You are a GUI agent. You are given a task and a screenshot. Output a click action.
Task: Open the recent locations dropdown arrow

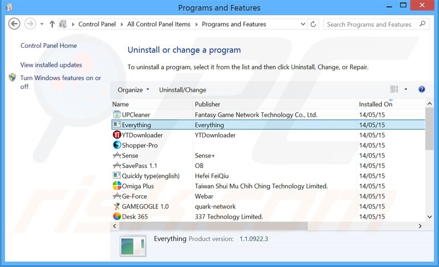pyautogui.click(x=42, y=24)
